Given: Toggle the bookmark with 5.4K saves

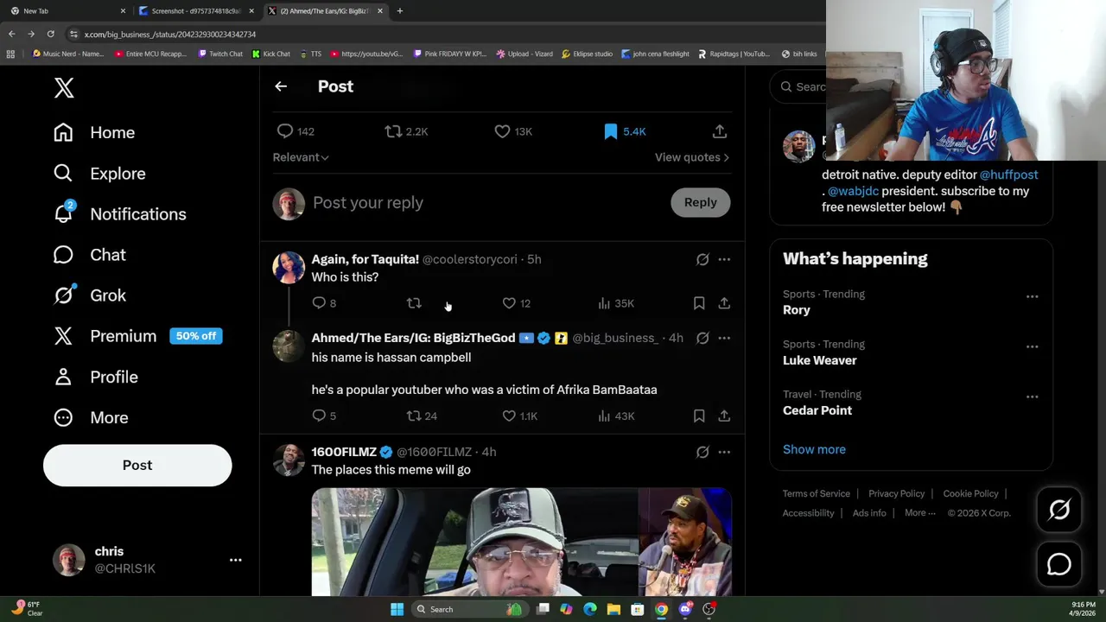Looking at the screenshot, I should 611,131.
